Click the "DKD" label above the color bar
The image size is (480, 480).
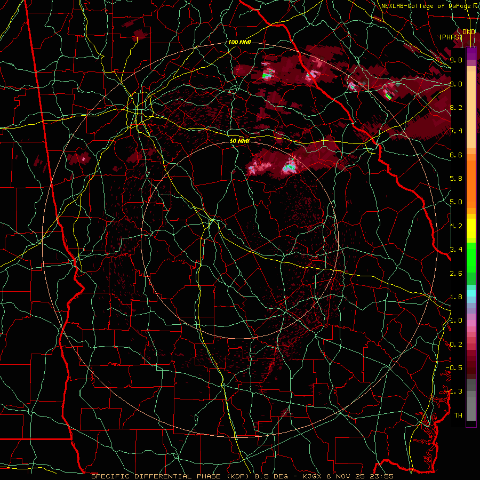point(469,32)
